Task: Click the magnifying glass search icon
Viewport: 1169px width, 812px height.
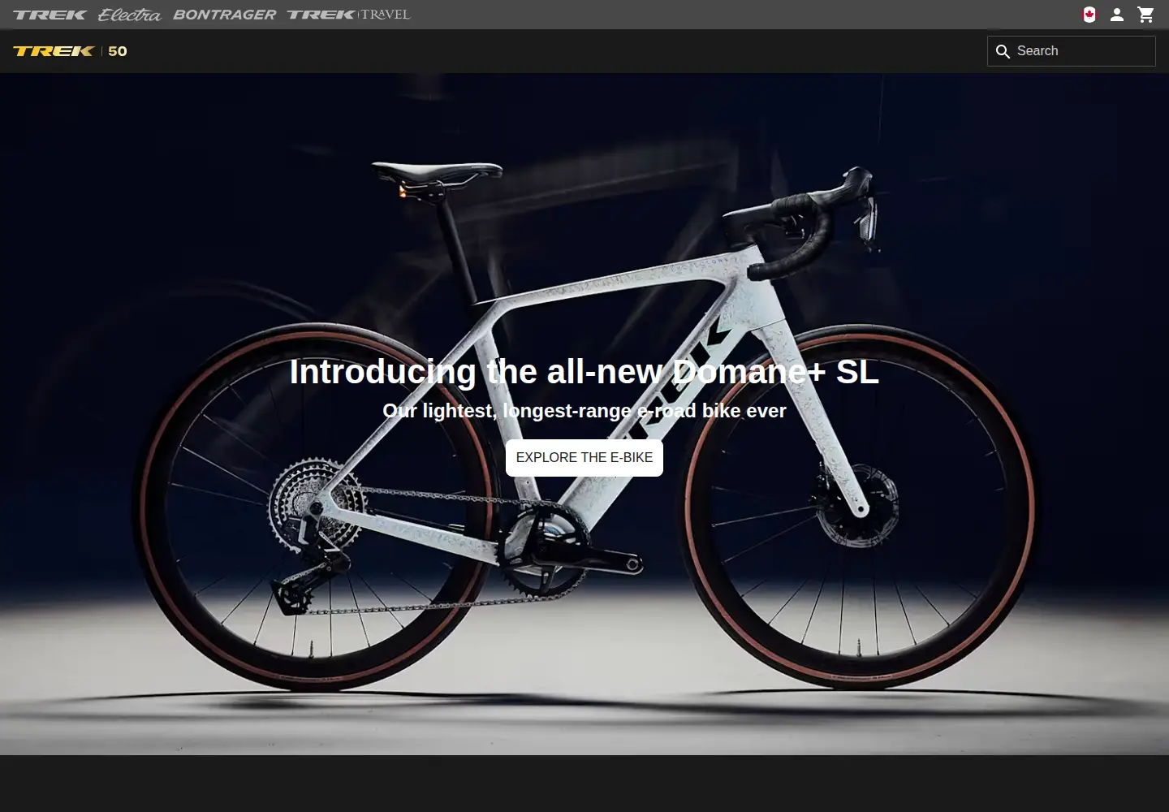Action: pyautogui.click(x=1003, y=51)
